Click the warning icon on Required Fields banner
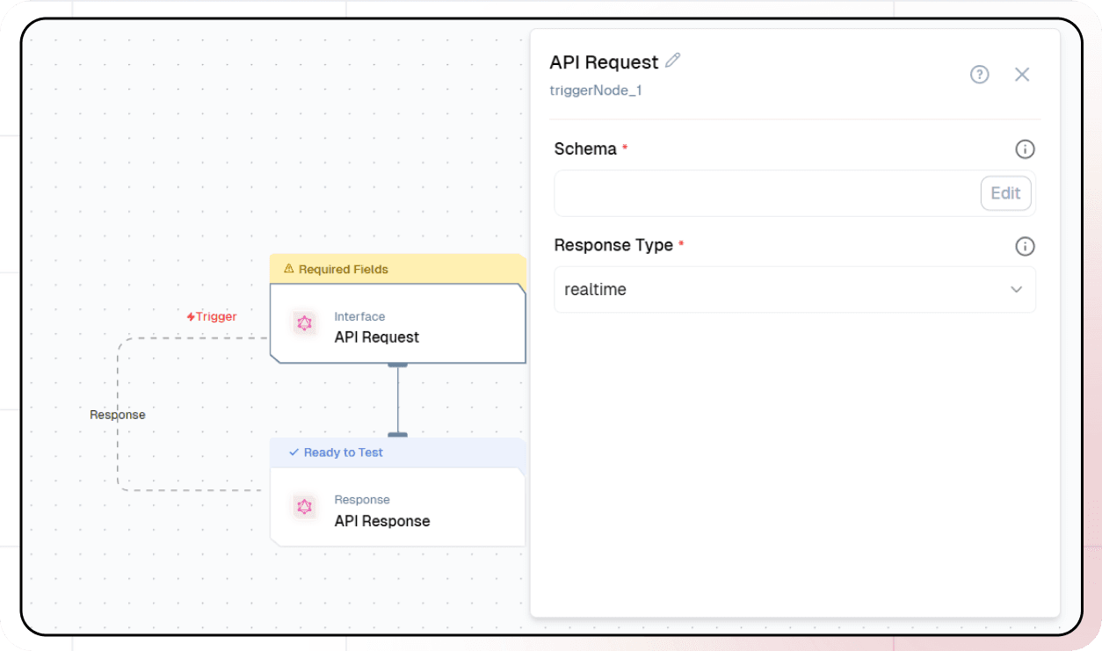This screenshot has width=1102, height=651. point(290,269)
